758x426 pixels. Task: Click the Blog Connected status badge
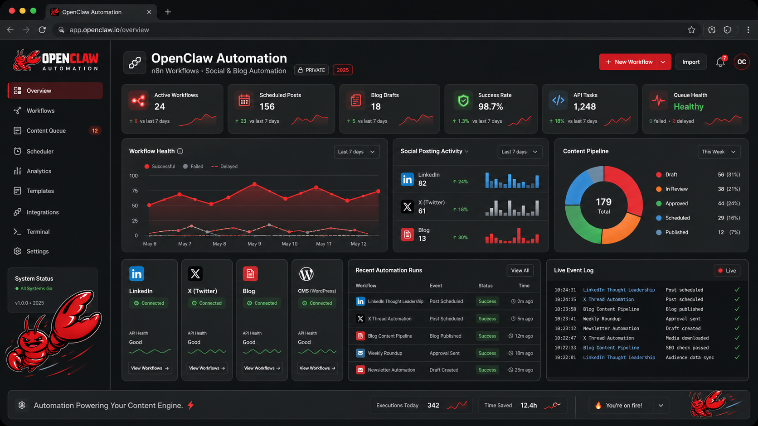coord(262,303)
